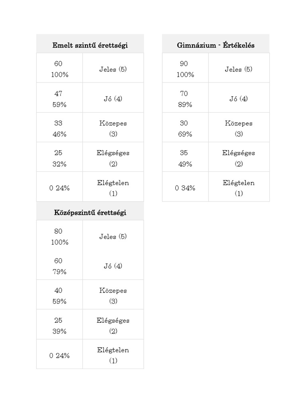Viewport: 306px width, 408px height.
Task: Click the '80 100%' cell
Action: (x=59, y=236)
